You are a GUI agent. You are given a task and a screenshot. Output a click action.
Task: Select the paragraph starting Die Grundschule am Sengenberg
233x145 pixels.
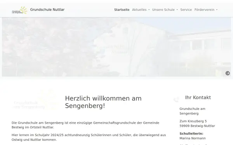pyautogui.click(x=85, y=125)
